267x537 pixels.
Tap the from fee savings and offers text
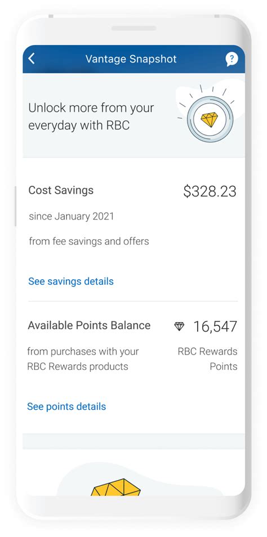89,241
